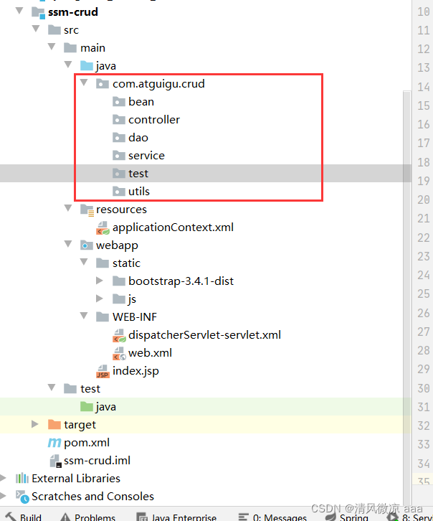Viewport: 433px width, 521px height.
Task: Click the dao package icon
Action: click(x=118, y=137)
